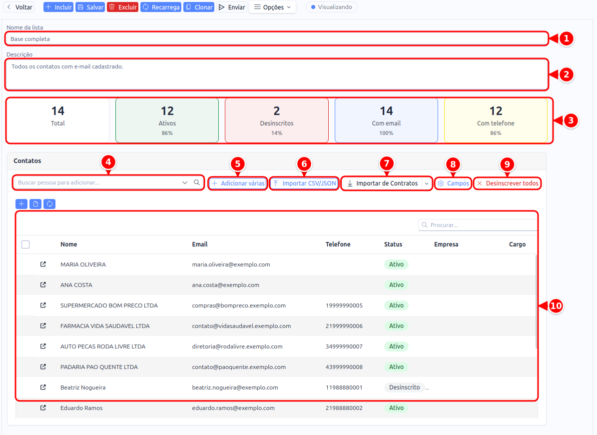Click the refresh icon button above the table
Screen dimensions: 597x435
49,204
